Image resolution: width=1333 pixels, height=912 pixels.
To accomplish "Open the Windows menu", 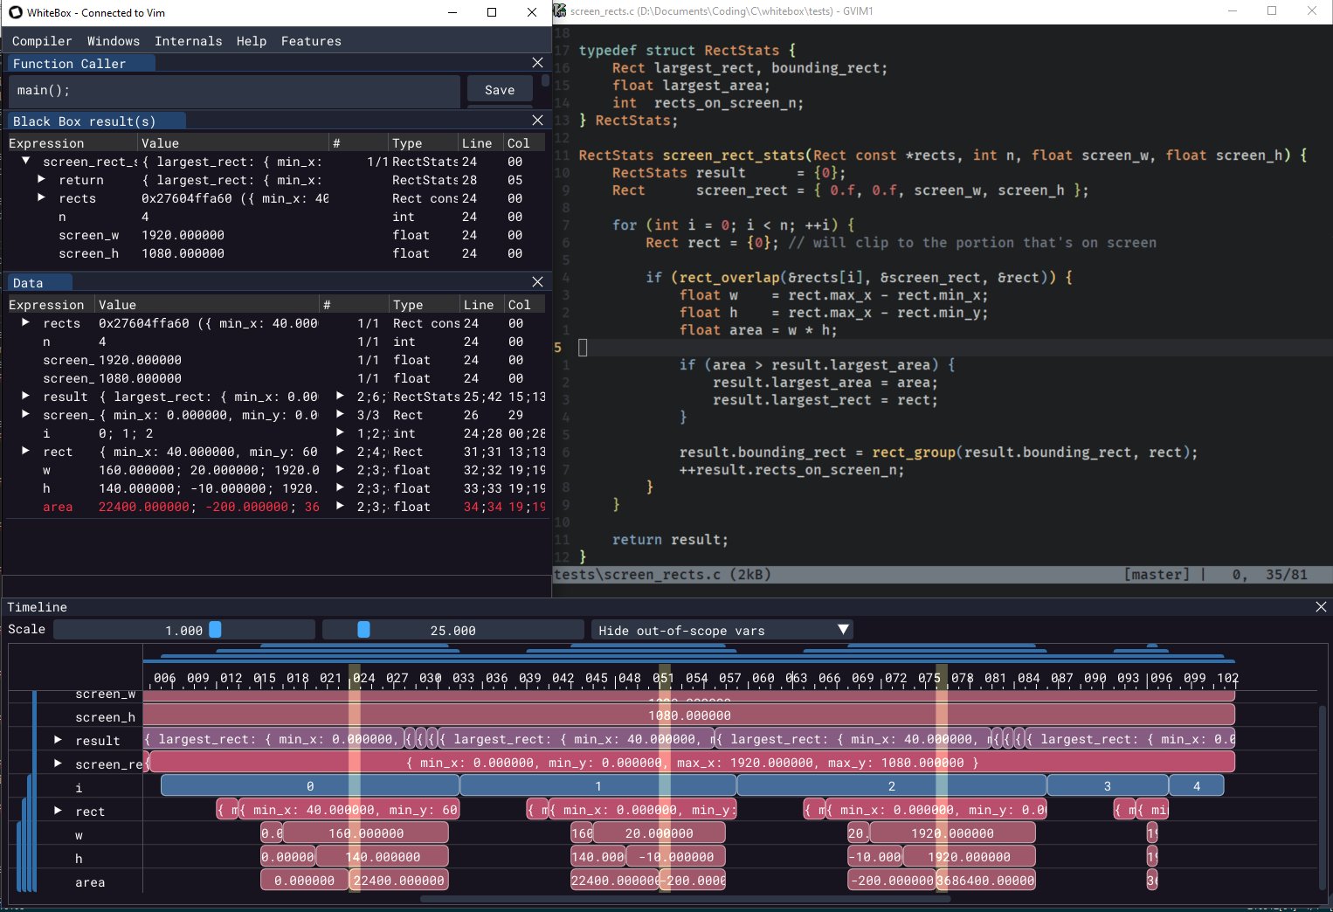I will tap(113, 41).
